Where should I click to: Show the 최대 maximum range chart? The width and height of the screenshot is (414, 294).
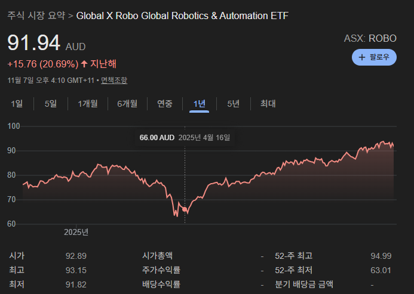pos(268,104)
